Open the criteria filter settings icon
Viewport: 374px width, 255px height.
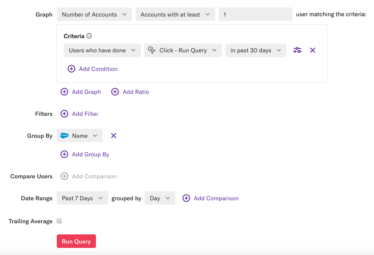(297, 50)
